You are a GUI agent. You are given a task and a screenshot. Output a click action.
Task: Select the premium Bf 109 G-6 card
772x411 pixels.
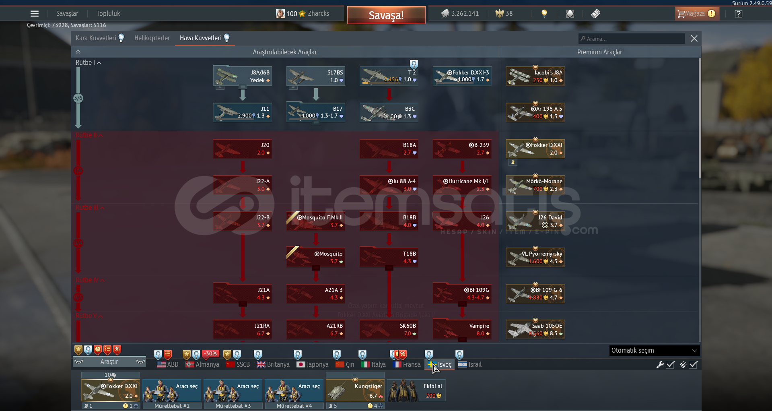click(535, 293)
